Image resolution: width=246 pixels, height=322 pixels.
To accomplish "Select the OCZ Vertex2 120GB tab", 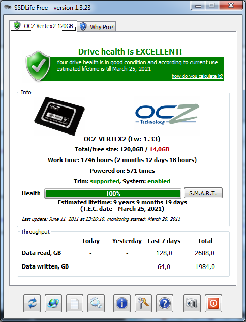I will 44,26.
